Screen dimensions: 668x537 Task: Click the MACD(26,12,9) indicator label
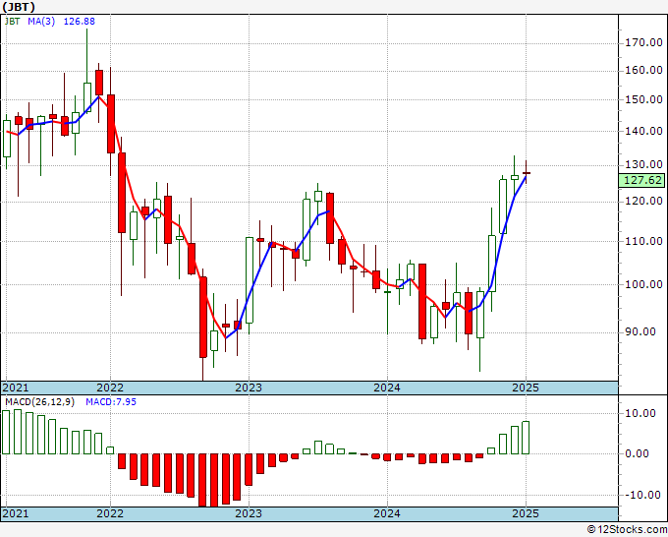pos(39,402)
